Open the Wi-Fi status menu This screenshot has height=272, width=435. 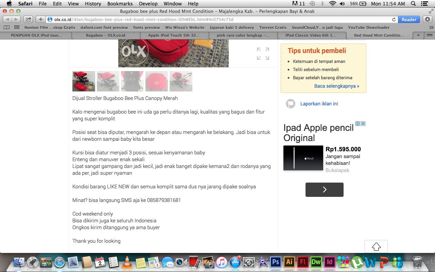coord(332,4)
